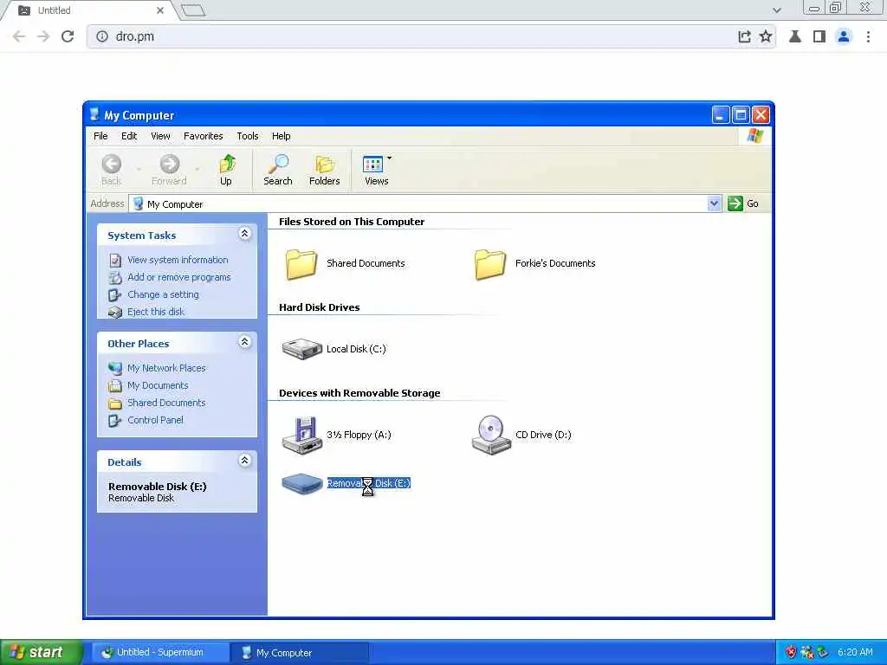
Task: Reload the browser page
Action: (x=68, y=36)
